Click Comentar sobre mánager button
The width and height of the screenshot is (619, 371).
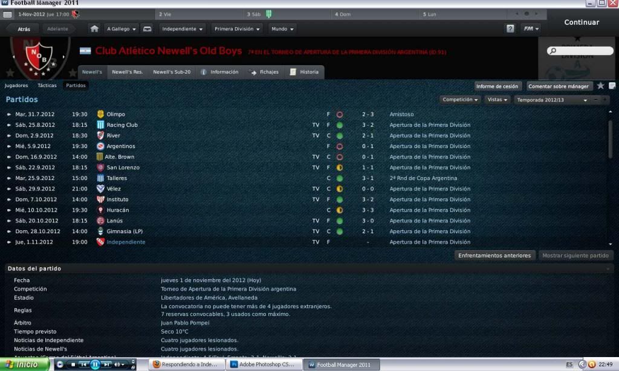(558, 86)
